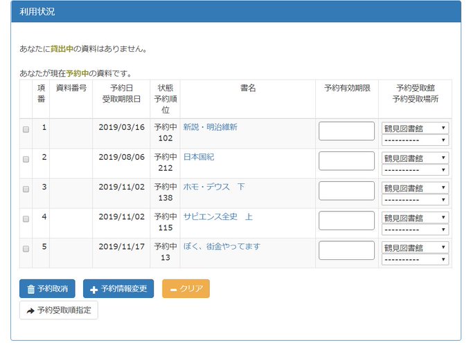
Task: Open 鶴見図書館 dropdown for サピエンス全史 上
Action: click(x=415, y=217)
